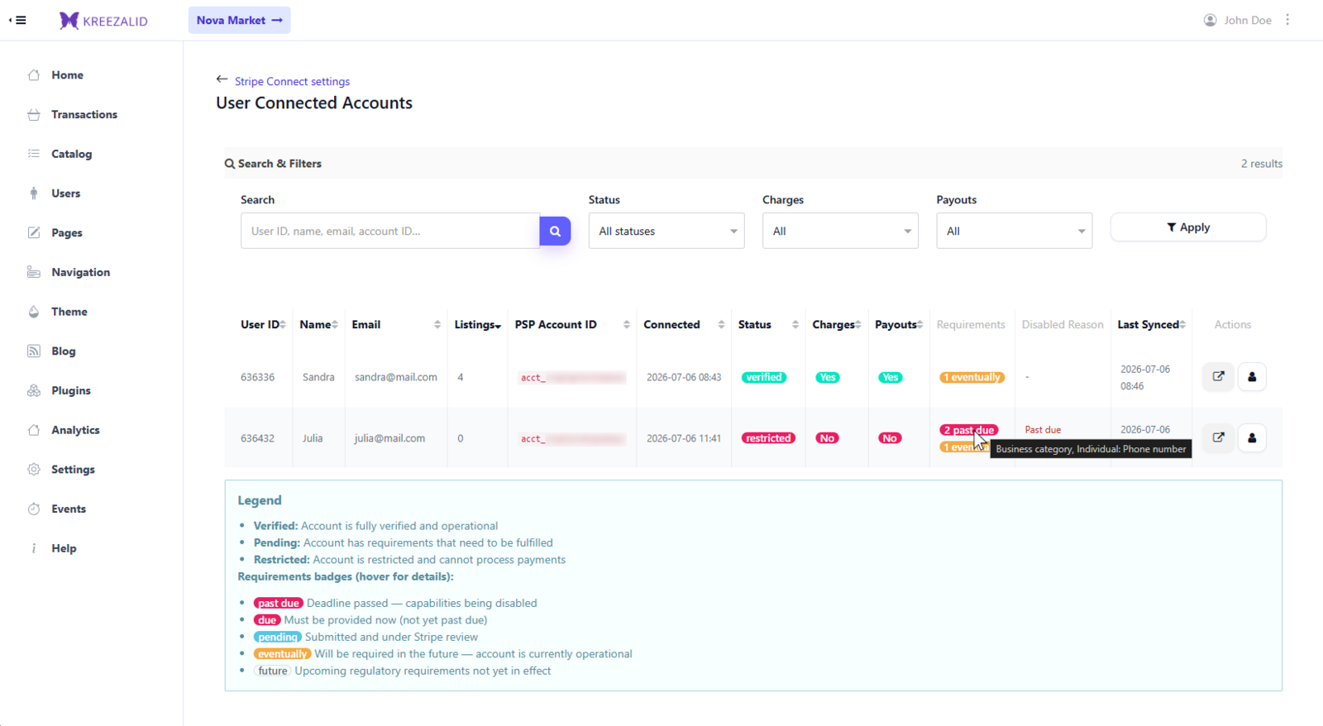Apply the selected filters
This screenshot has height=726, width=1323.
tap(1187, 227)
